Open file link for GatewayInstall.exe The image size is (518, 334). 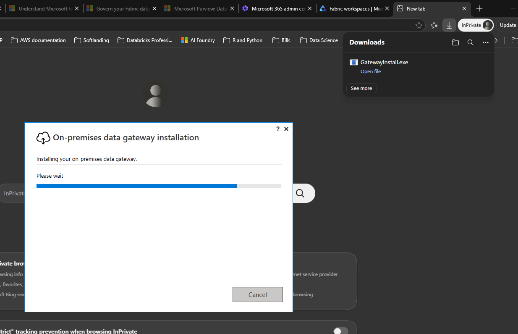point(370,71)
